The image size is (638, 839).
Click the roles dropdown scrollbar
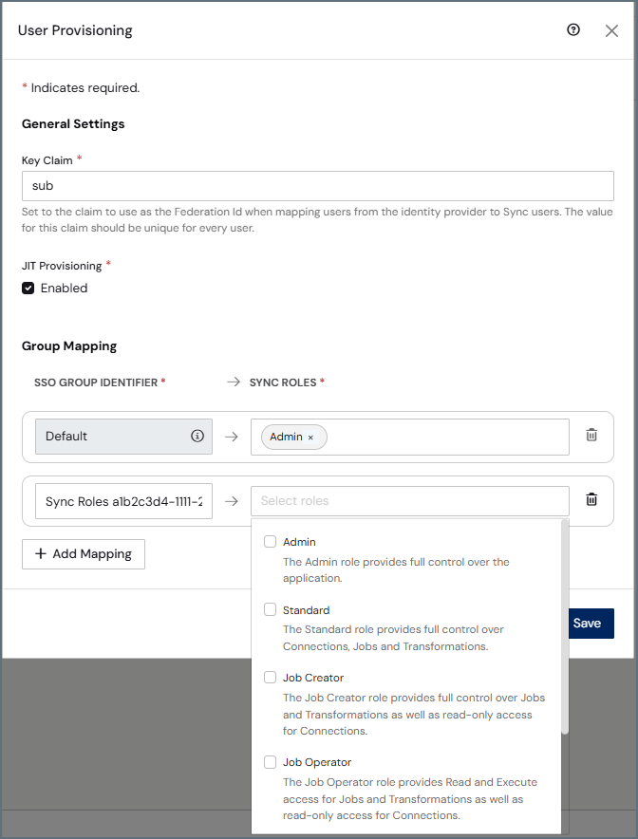(565, 627)
